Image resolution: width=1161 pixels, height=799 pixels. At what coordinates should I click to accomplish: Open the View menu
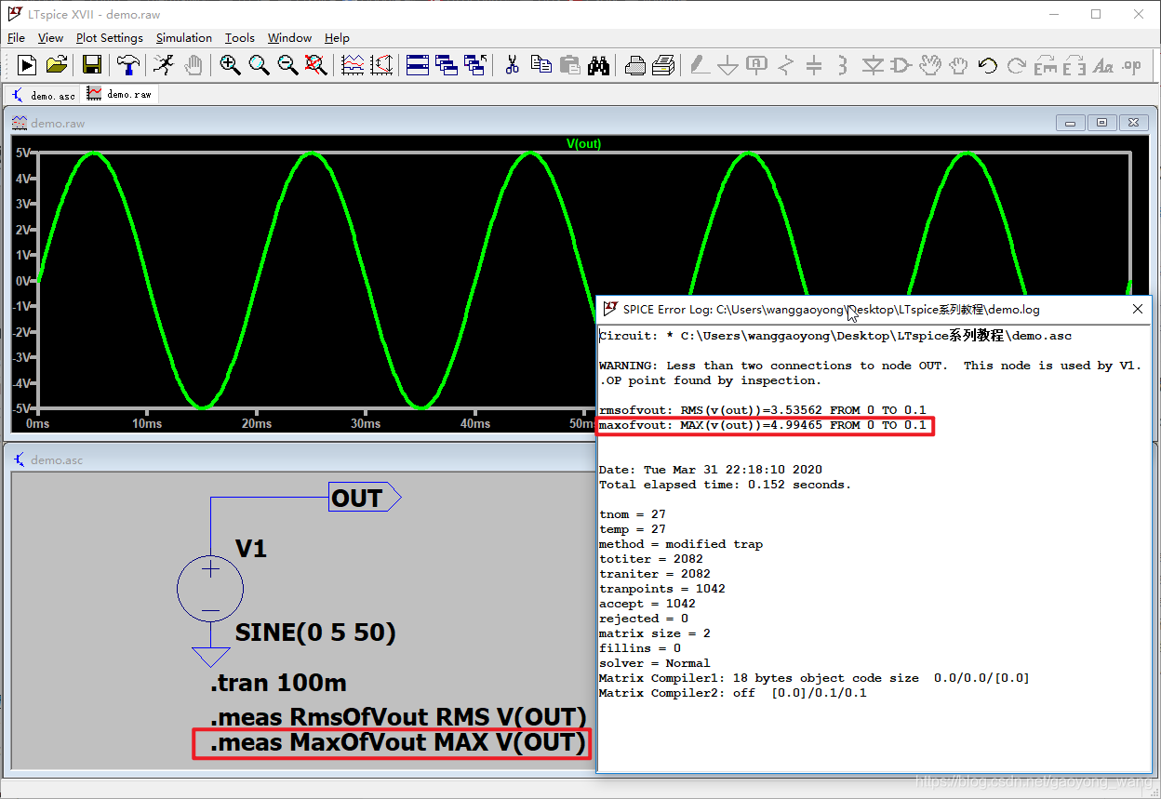[x=50, y=38]
